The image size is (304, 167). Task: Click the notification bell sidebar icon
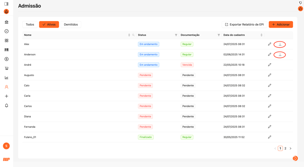(x=6, y=106)
